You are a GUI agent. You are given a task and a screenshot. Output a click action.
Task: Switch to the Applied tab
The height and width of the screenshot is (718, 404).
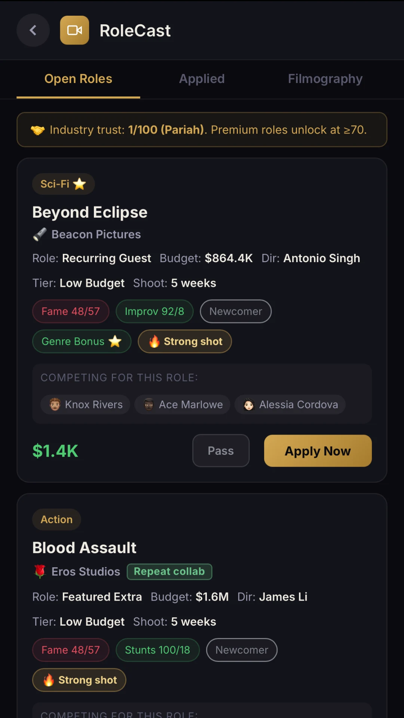[x=202, y=79]
